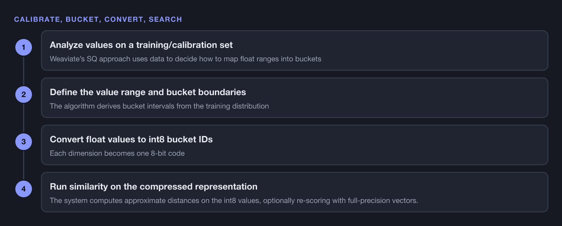Click the step 4 number circle
The image size is (562, 226).
24,189
